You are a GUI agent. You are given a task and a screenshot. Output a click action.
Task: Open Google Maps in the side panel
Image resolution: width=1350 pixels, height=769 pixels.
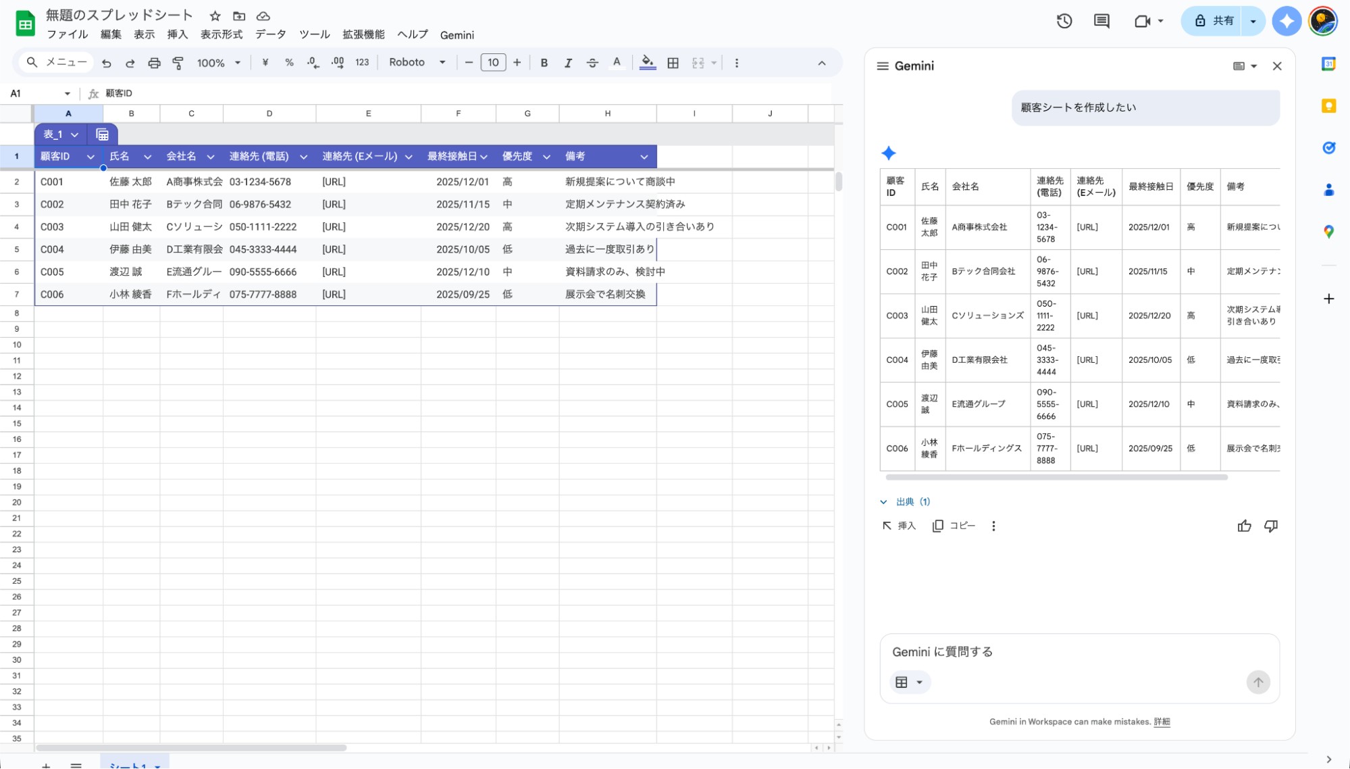[1328, 231]
